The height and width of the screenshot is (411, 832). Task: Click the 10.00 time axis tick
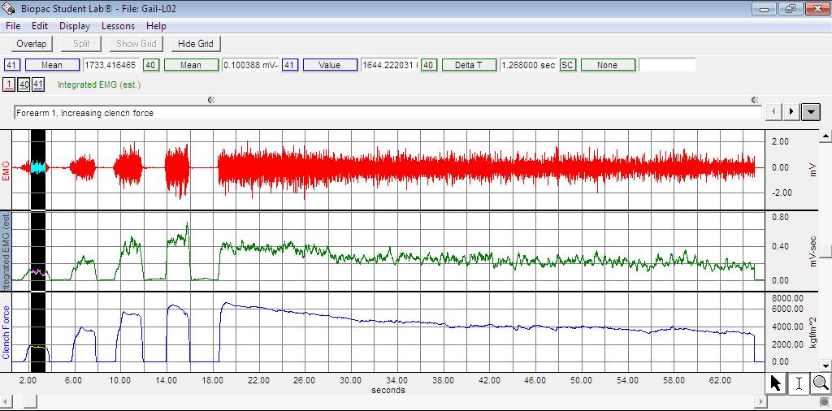[x=120, y=381]
